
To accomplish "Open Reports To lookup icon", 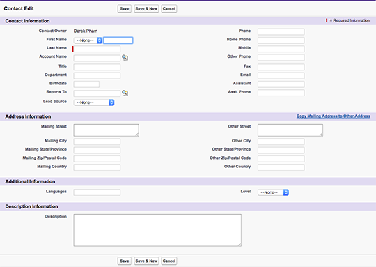I will (x=125, y=93).
